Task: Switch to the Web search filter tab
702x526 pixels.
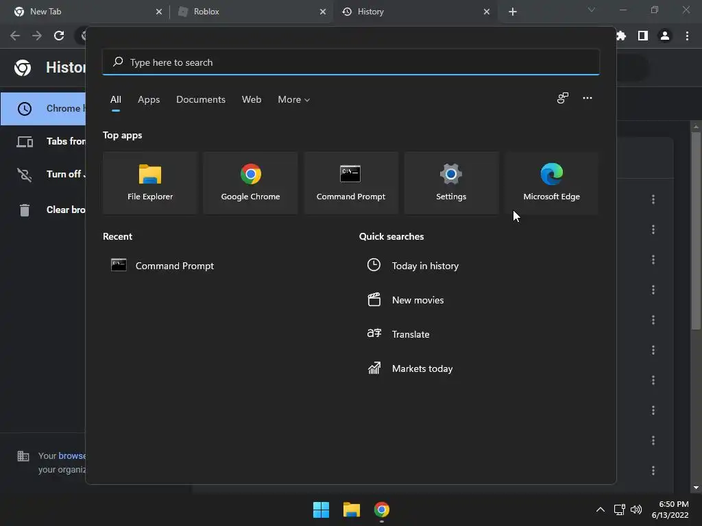Action: (x=251, y=100)
